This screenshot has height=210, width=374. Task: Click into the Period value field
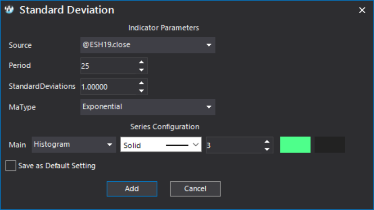(x=109, y=66)
